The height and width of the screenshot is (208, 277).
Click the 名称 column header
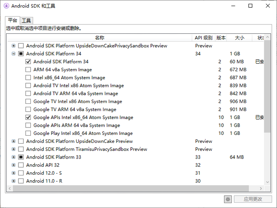100,38
